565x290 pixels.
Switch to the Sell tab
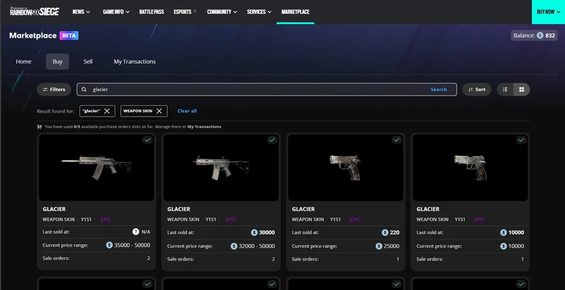click(88, 61)
